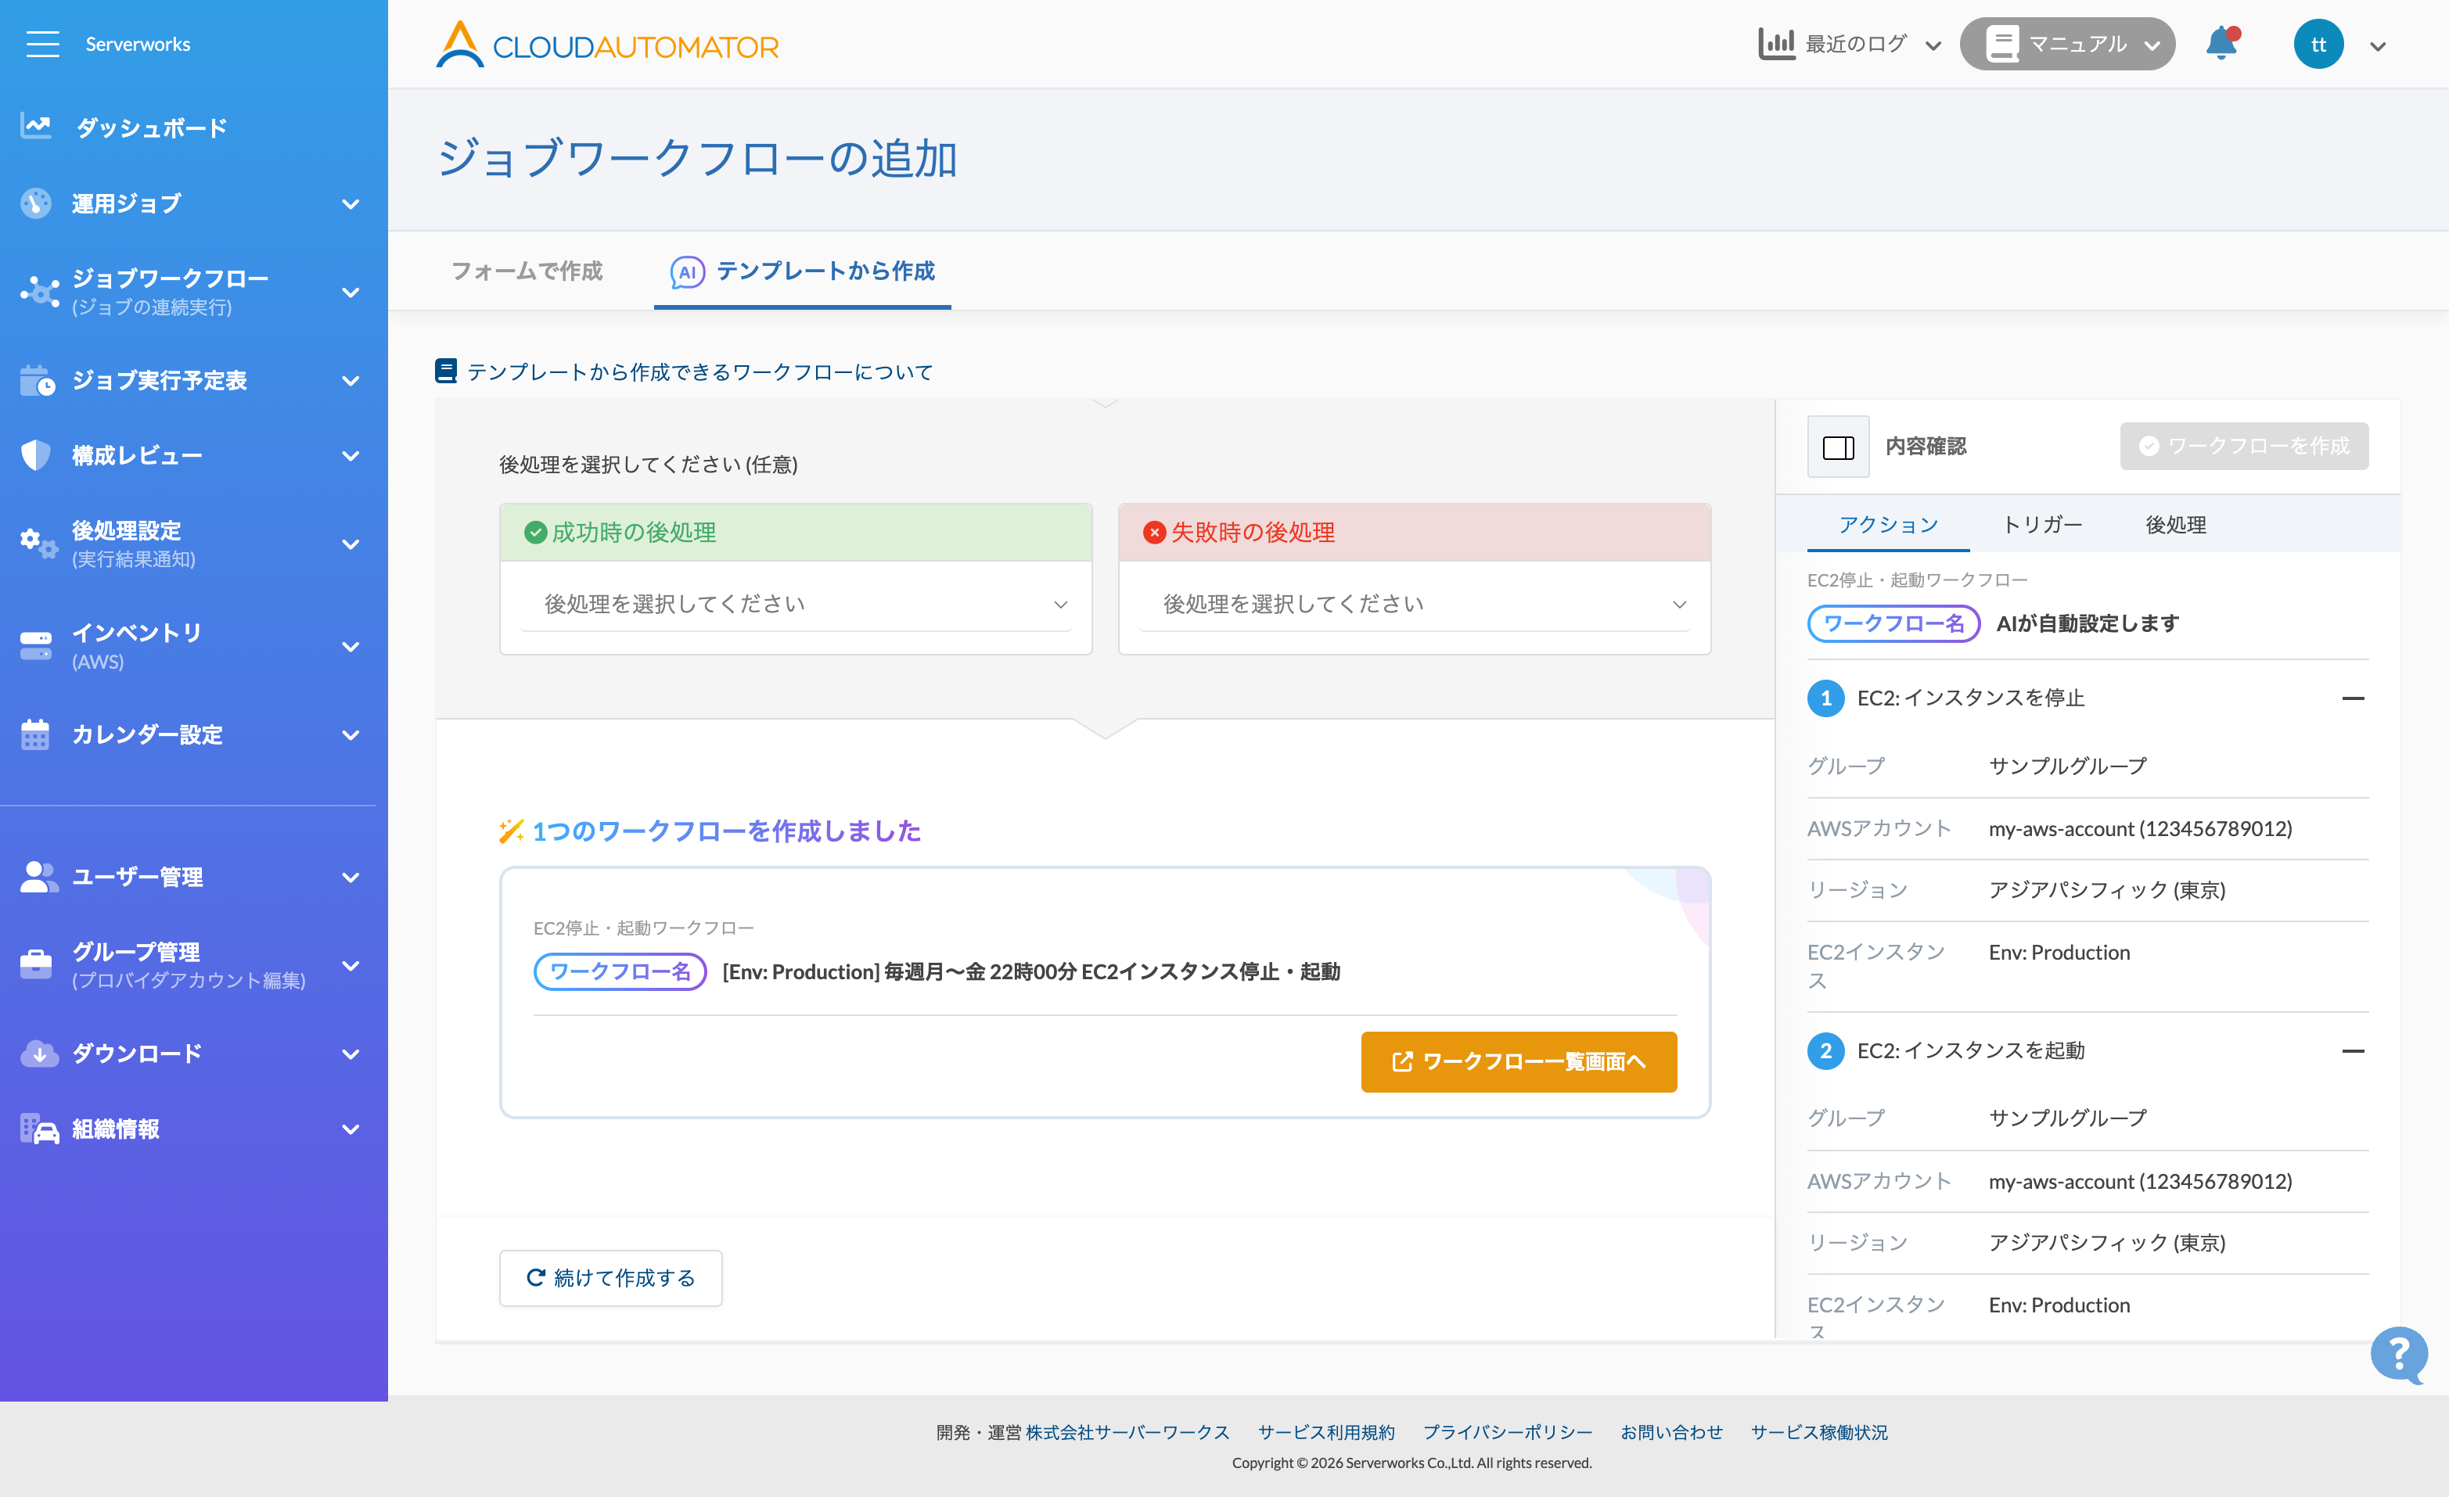Open the help question mark bubble
Image resolution: width=2449 pixels, height=1497 pixels.
[2398, 1355]
